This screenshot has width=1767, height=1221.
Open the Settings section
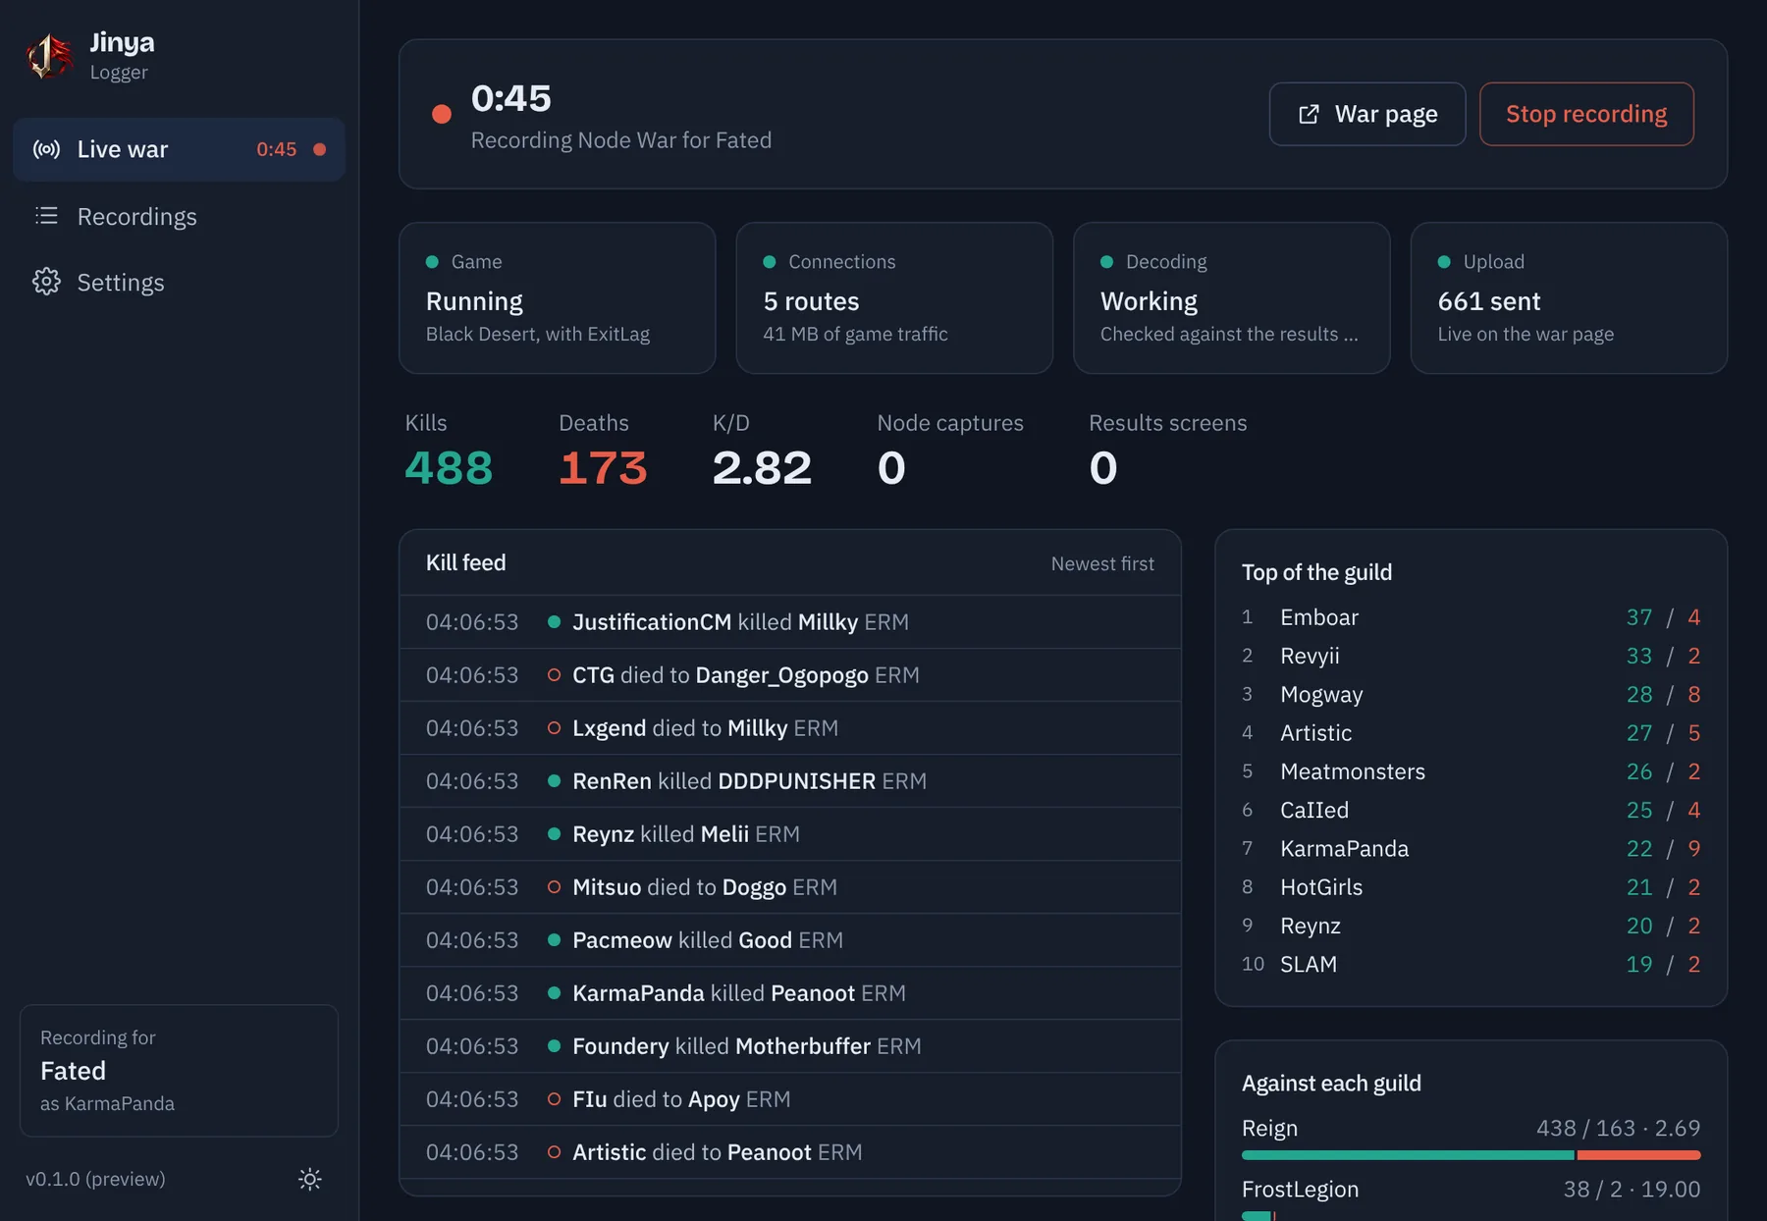coord(179,282)
